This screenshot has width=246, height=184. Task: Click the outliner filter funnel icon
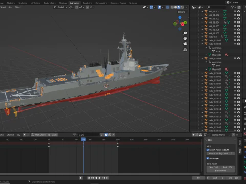pos(232,7)
